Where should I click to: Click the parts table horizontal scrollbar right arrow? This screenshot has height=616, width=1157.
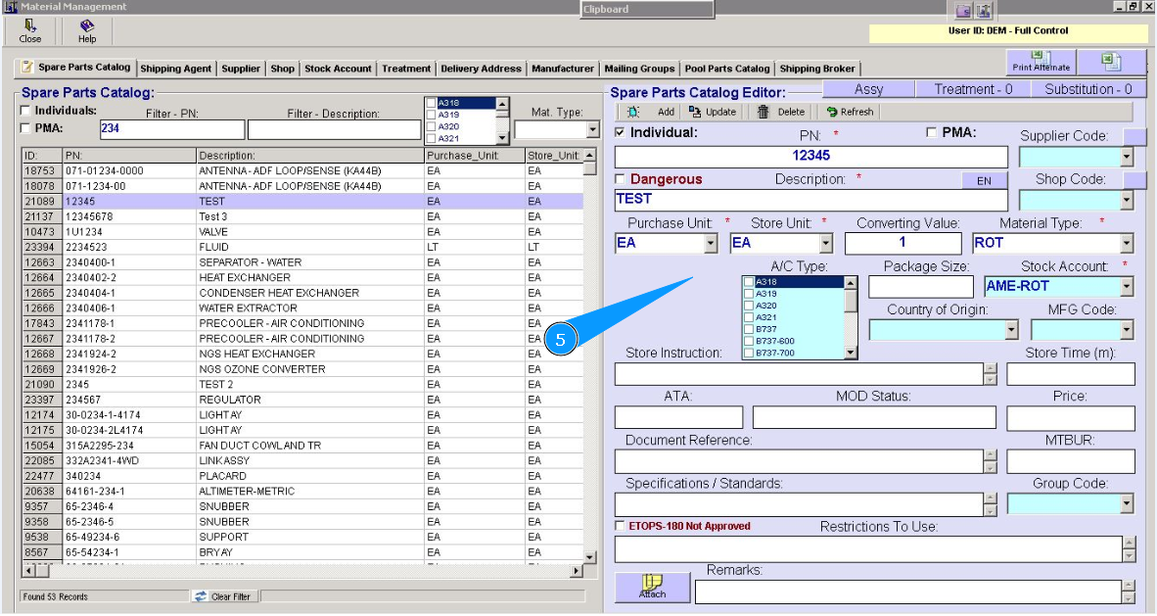[576, 570]
